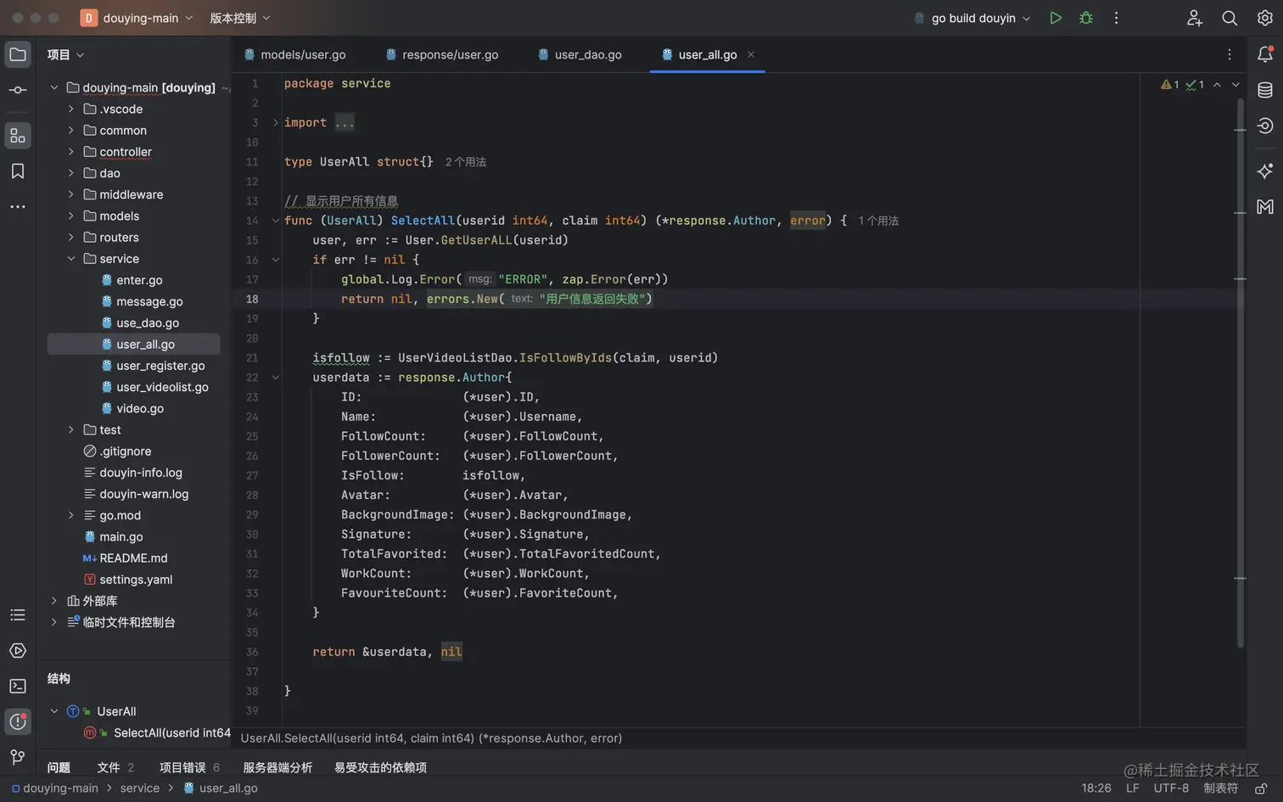Show more tool windows ellipsis in left sidebar
Screen dimensions: 1283x802
pos(18,207)
